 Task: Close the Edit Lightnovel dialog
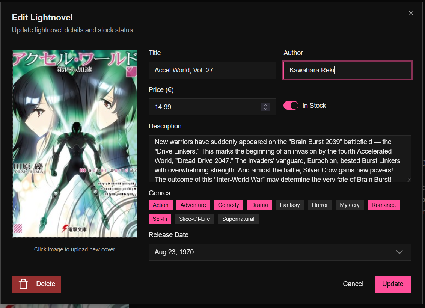pyautogui.click(x=411, y=13)
